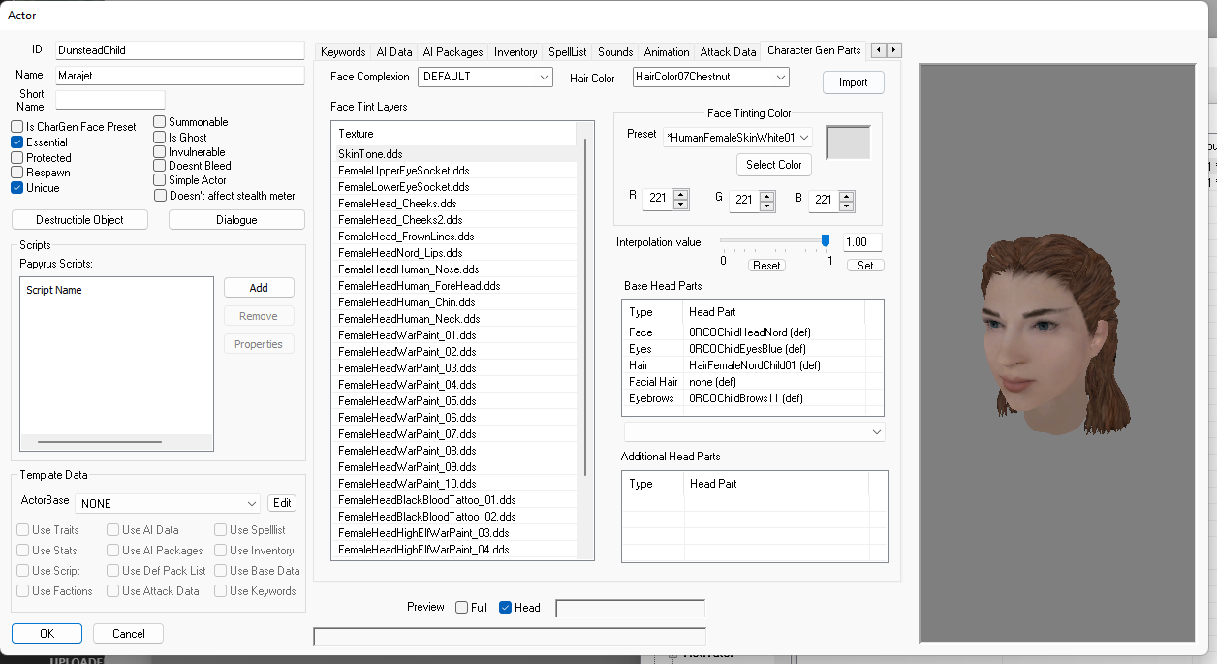The width and height of the screenshot is (1217, 664).
Task: Select FemaleHeadNord_Lips.dds layer
Action: pos(455,253)
